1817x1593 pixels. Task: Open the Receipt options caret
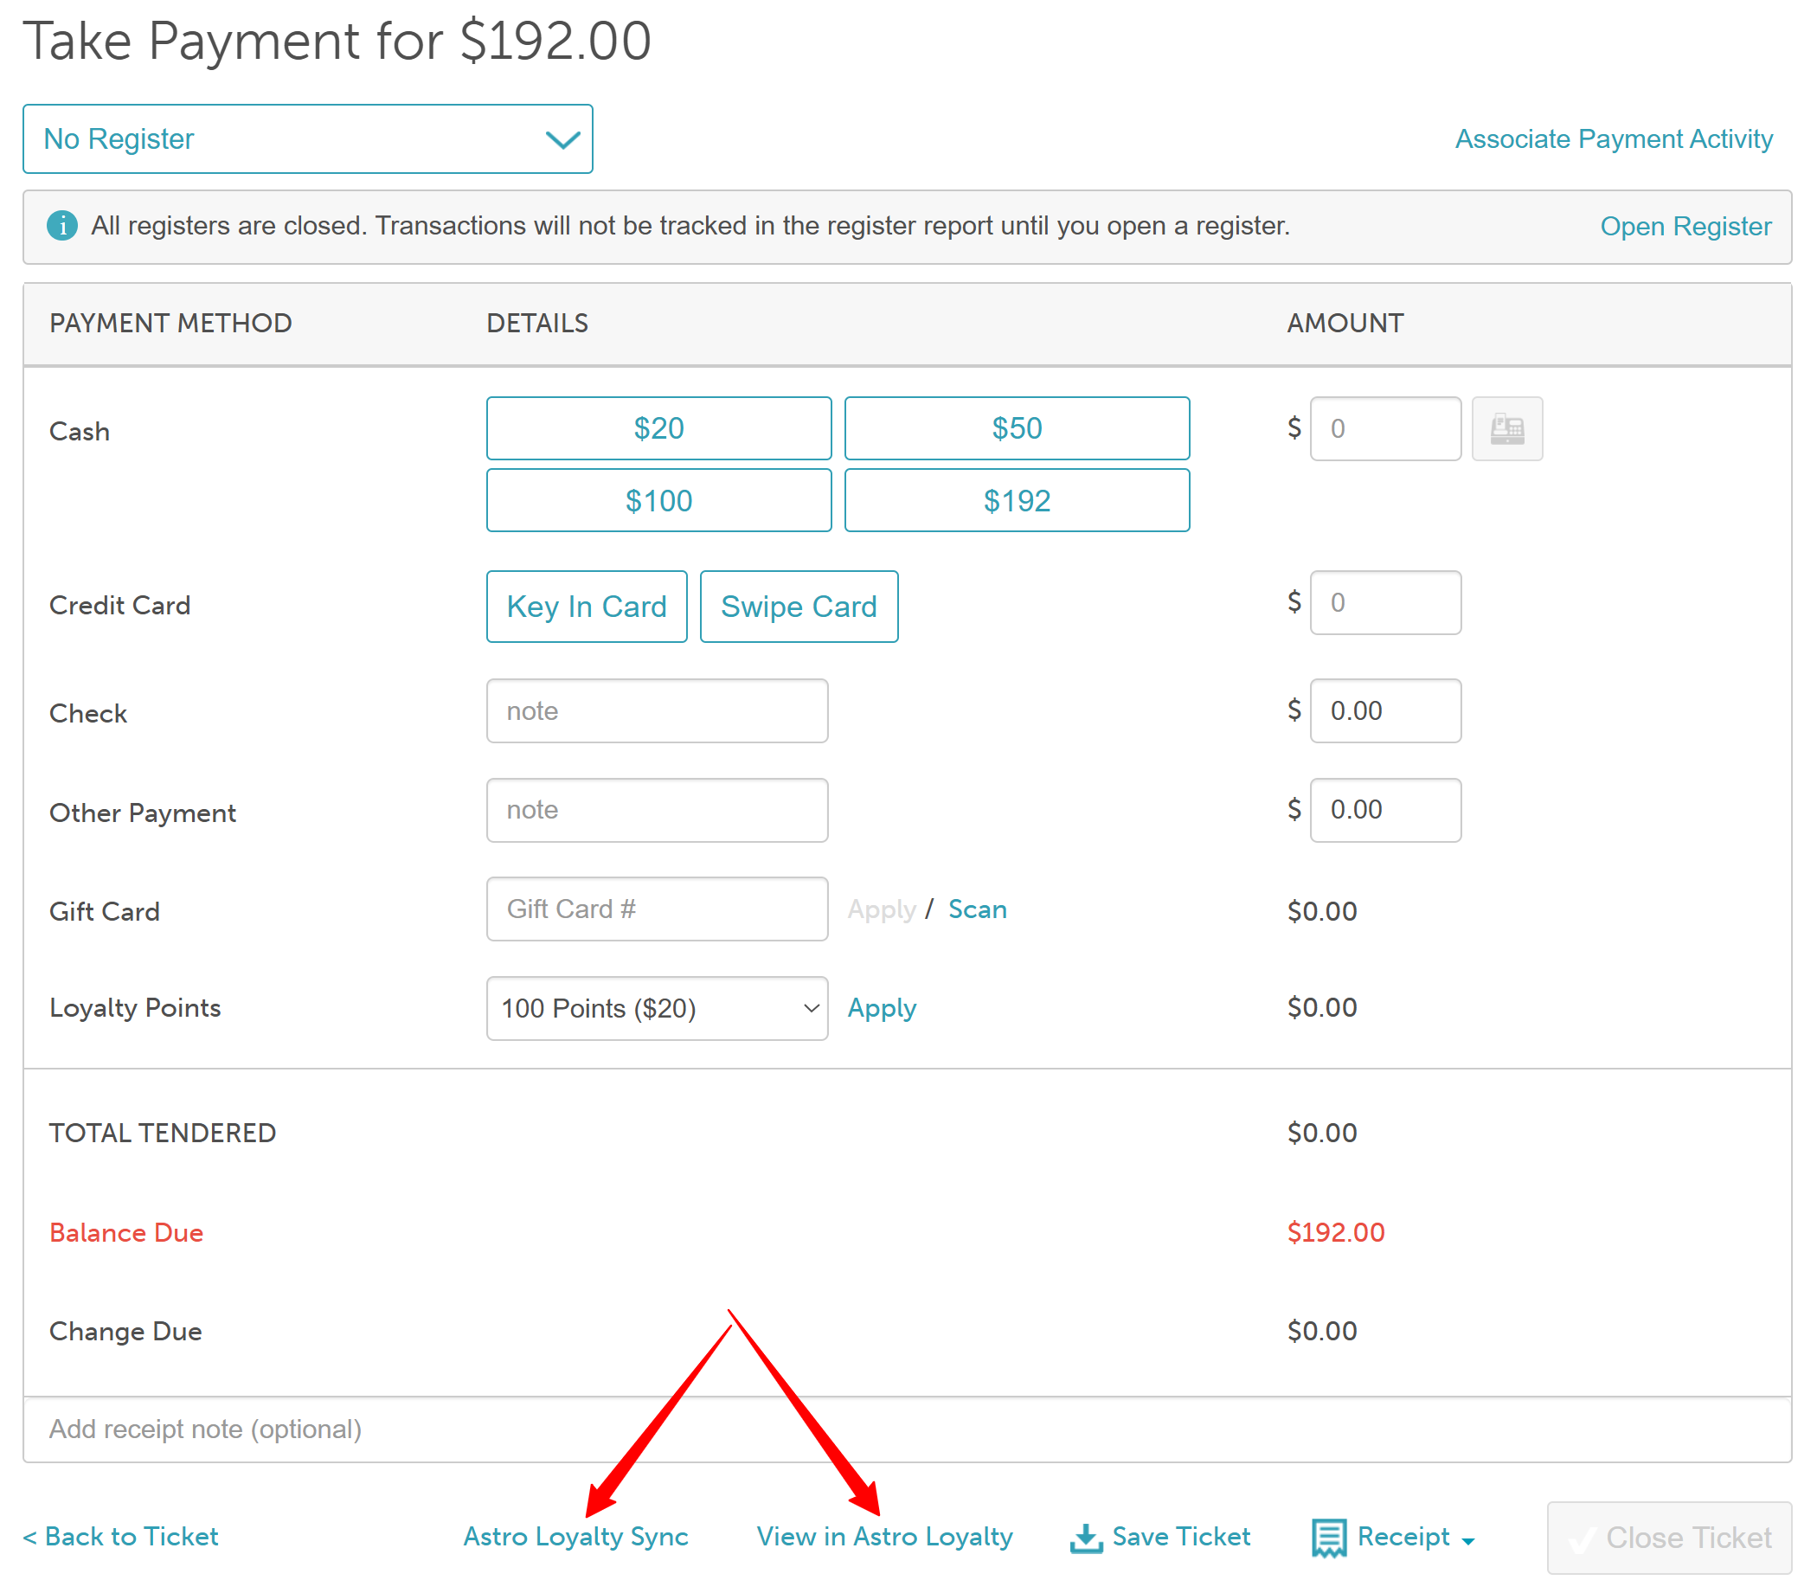click(1467, 1540)
